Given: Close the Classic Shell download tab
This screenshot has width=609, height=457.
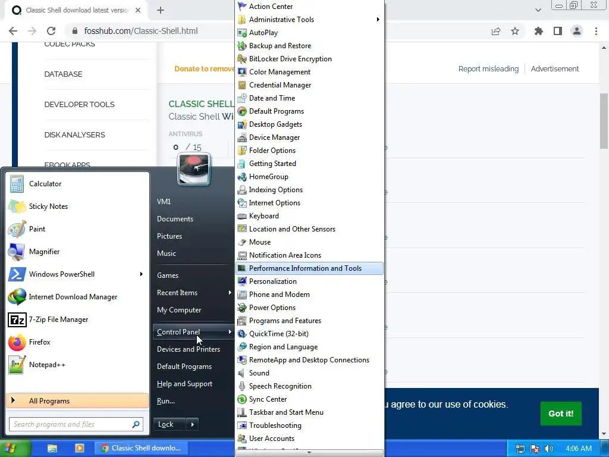Looking at the screenshot, I should [x=138, y=11].
